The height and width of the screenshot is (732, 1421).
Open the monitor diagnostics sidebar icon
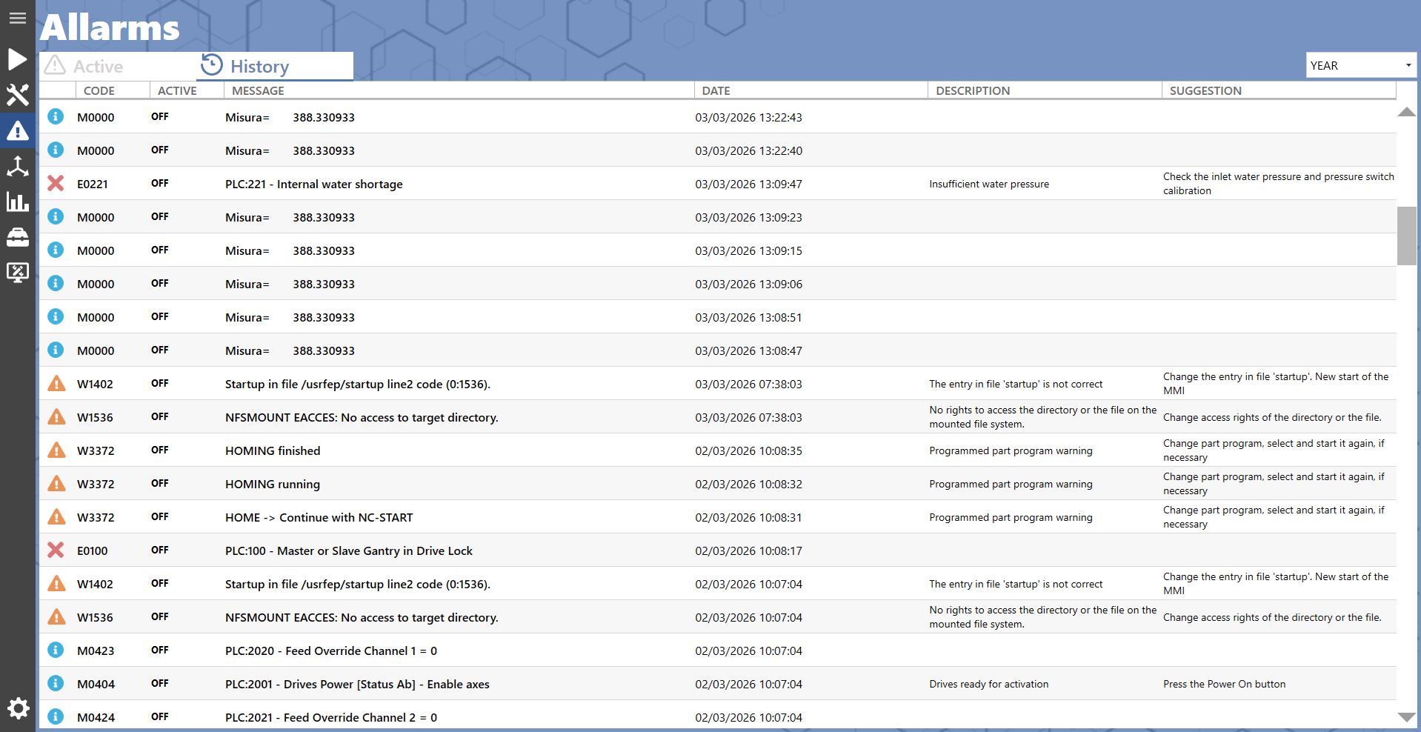(18, 273)
